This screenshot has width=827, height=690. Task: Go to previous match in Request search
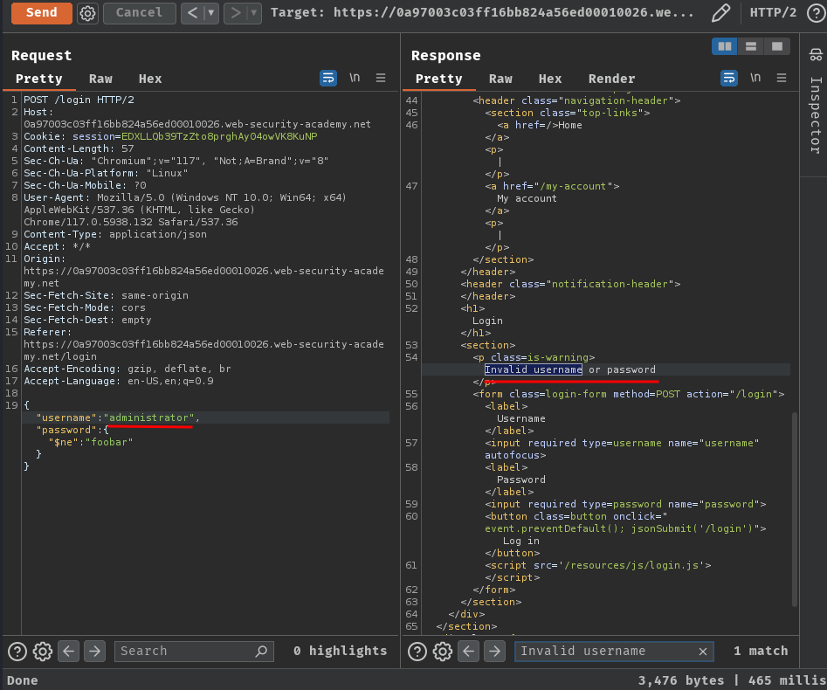(69, 651)
